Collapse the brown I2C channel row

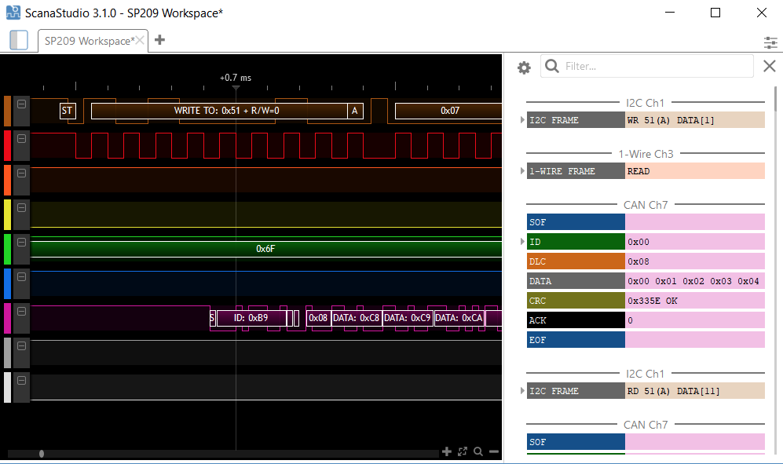click(x=22, y=104)
